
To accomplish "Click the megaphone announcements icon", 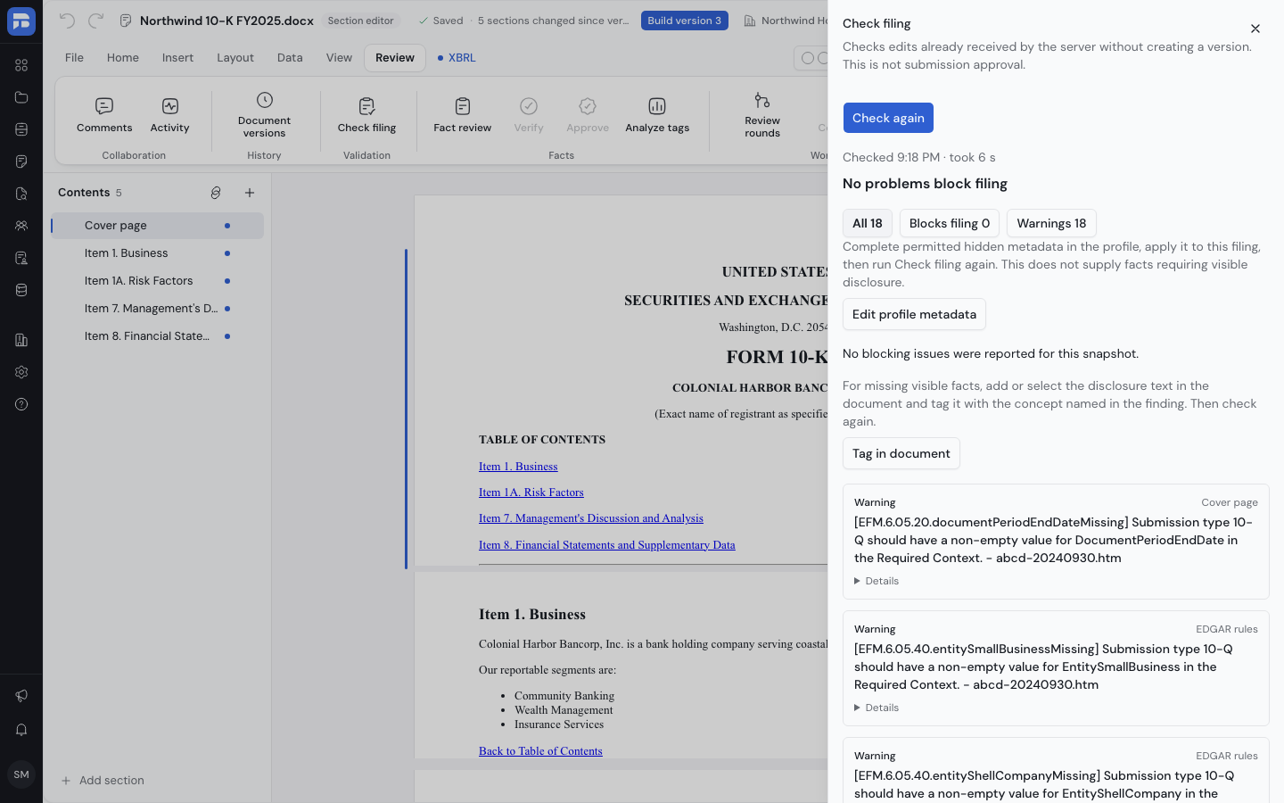I will tap(21, 696).
